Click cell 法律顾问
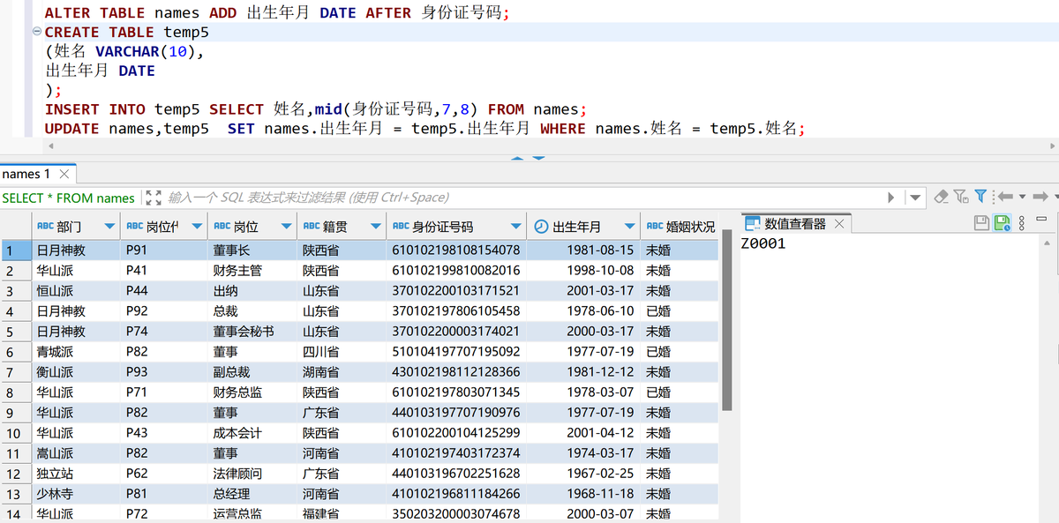The width and height of the screenshot is (1059, 523). 252,474
